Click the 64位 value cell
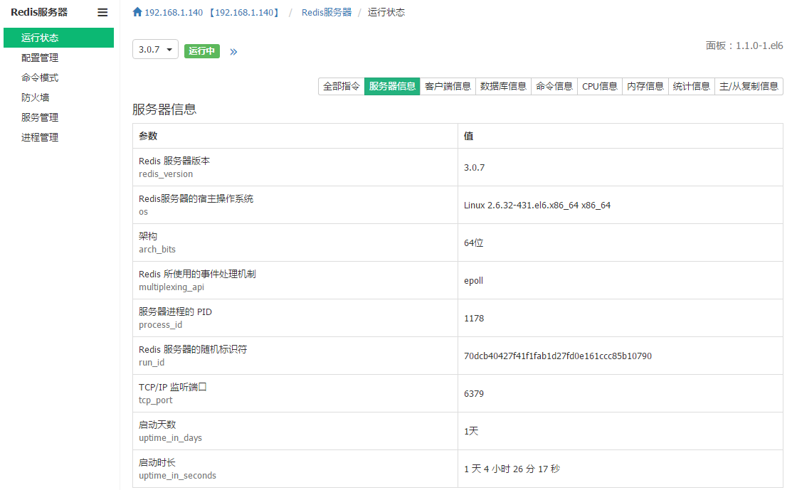The width and height of the screenshot is (792, 490). pyautogui.click(x=621, y=243)
